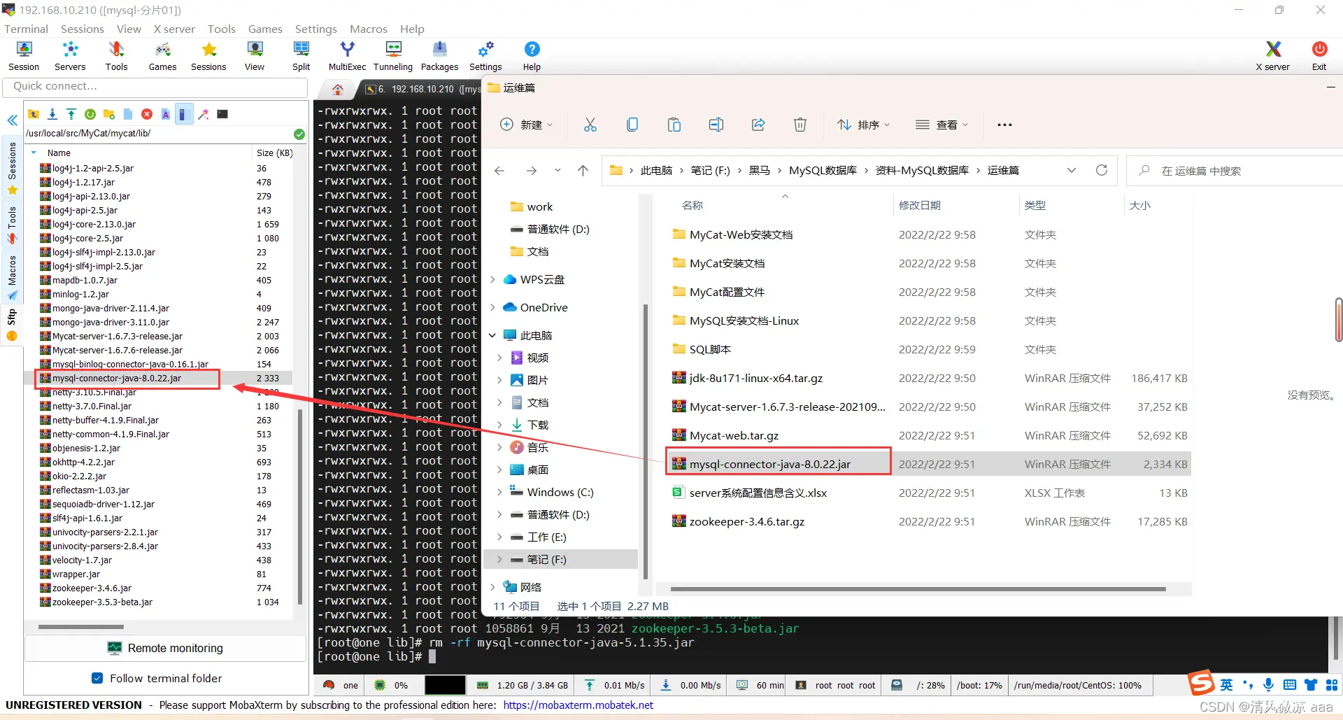Open the 查看 view dropdown
Image resolution: width=1343 pixels, height=720 pixels.
click(x=942, y=125)
